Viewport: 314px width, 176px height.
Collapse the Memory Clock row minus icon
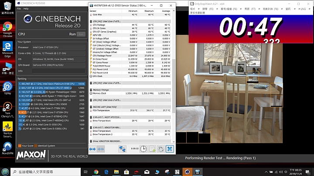(91, 93)
